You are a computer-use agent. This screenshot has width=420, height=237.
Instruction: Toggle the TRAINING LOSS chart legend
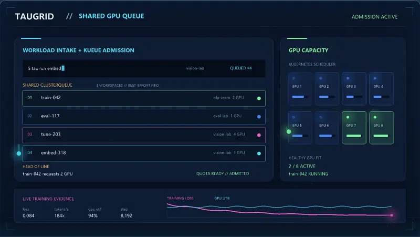point(180,198)
